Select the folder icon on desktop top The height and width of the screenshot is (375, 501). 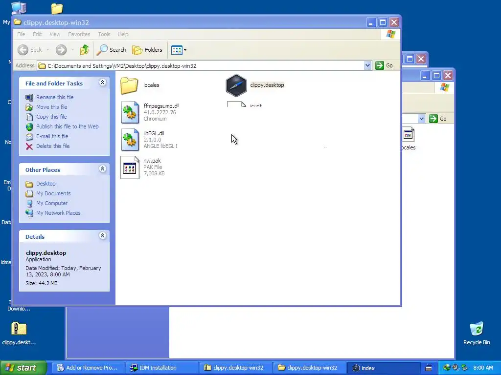57,8
